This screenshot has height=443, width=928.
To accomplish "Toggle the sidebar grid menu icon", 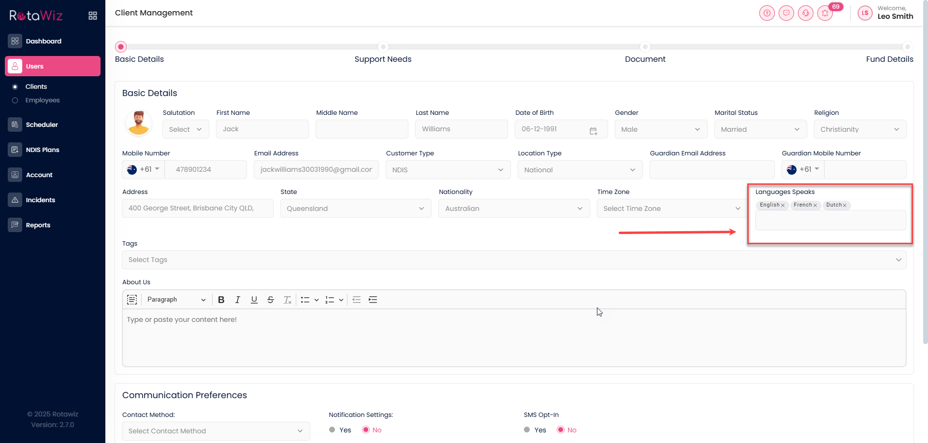I will [x=93, y=16].
